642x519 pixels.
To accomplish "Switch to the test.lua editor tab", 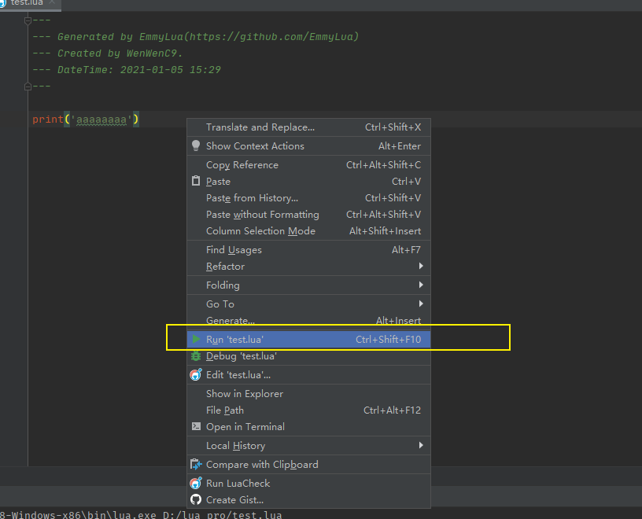I will click(x=28, y=4).
